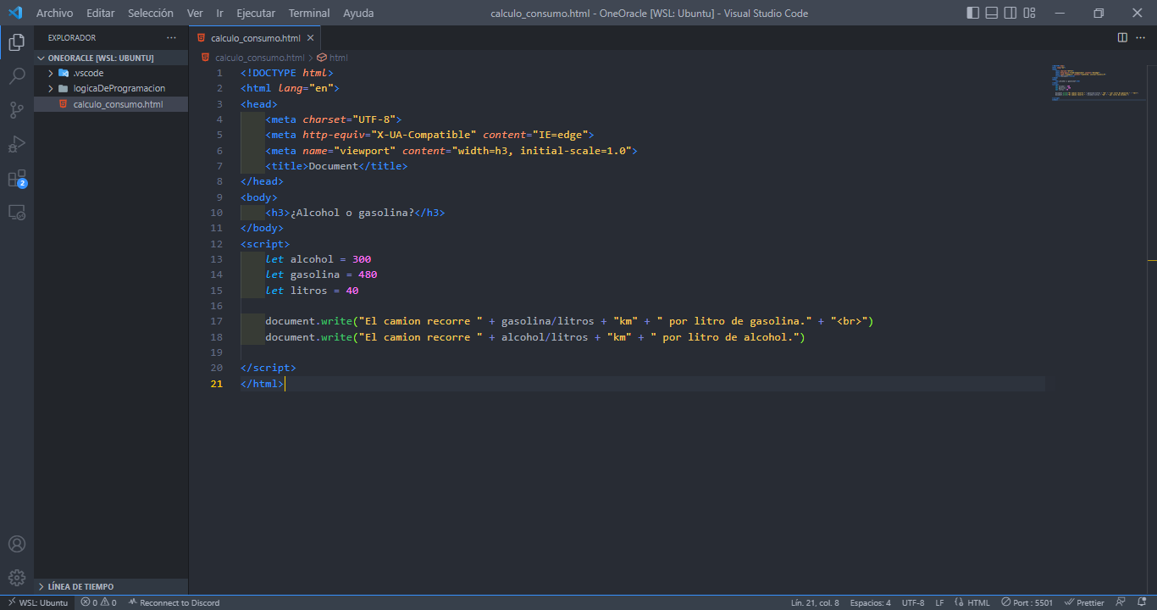Screen dimensions: 1157x610
Task: Open the VS Code application logo menu
Action: click(14, 13)
